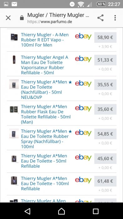Image resolution: width=123 pixels, height=219 pixels.
Task: Tap the recent apps square button
Action: point(96,211)
